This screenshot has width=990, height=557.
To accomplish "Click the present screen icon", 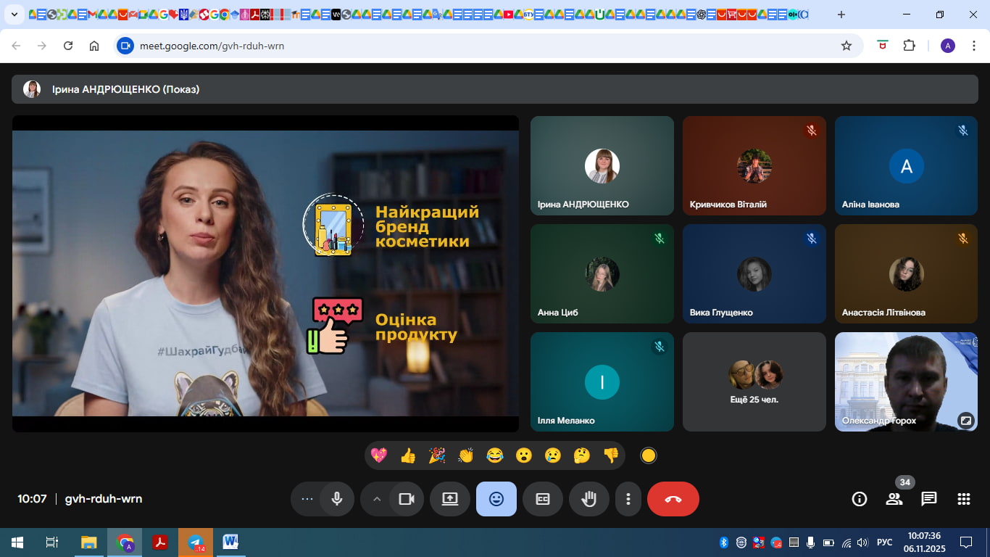I will point(450,499).
